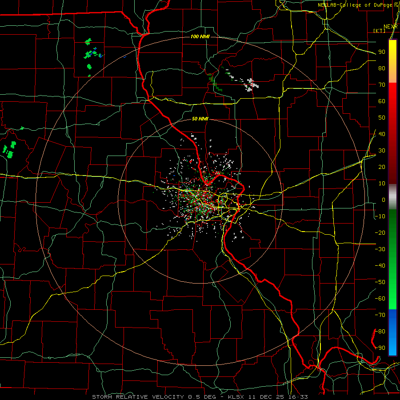The width and height of the screenshot is (400, 400).
Task: Select the positive 40 scale value
Action: pos(382,134)
